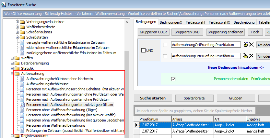Switch to the Feldauswahl tab
The width and height of the screenshot is (270, 138).
(x=196, y=22)
